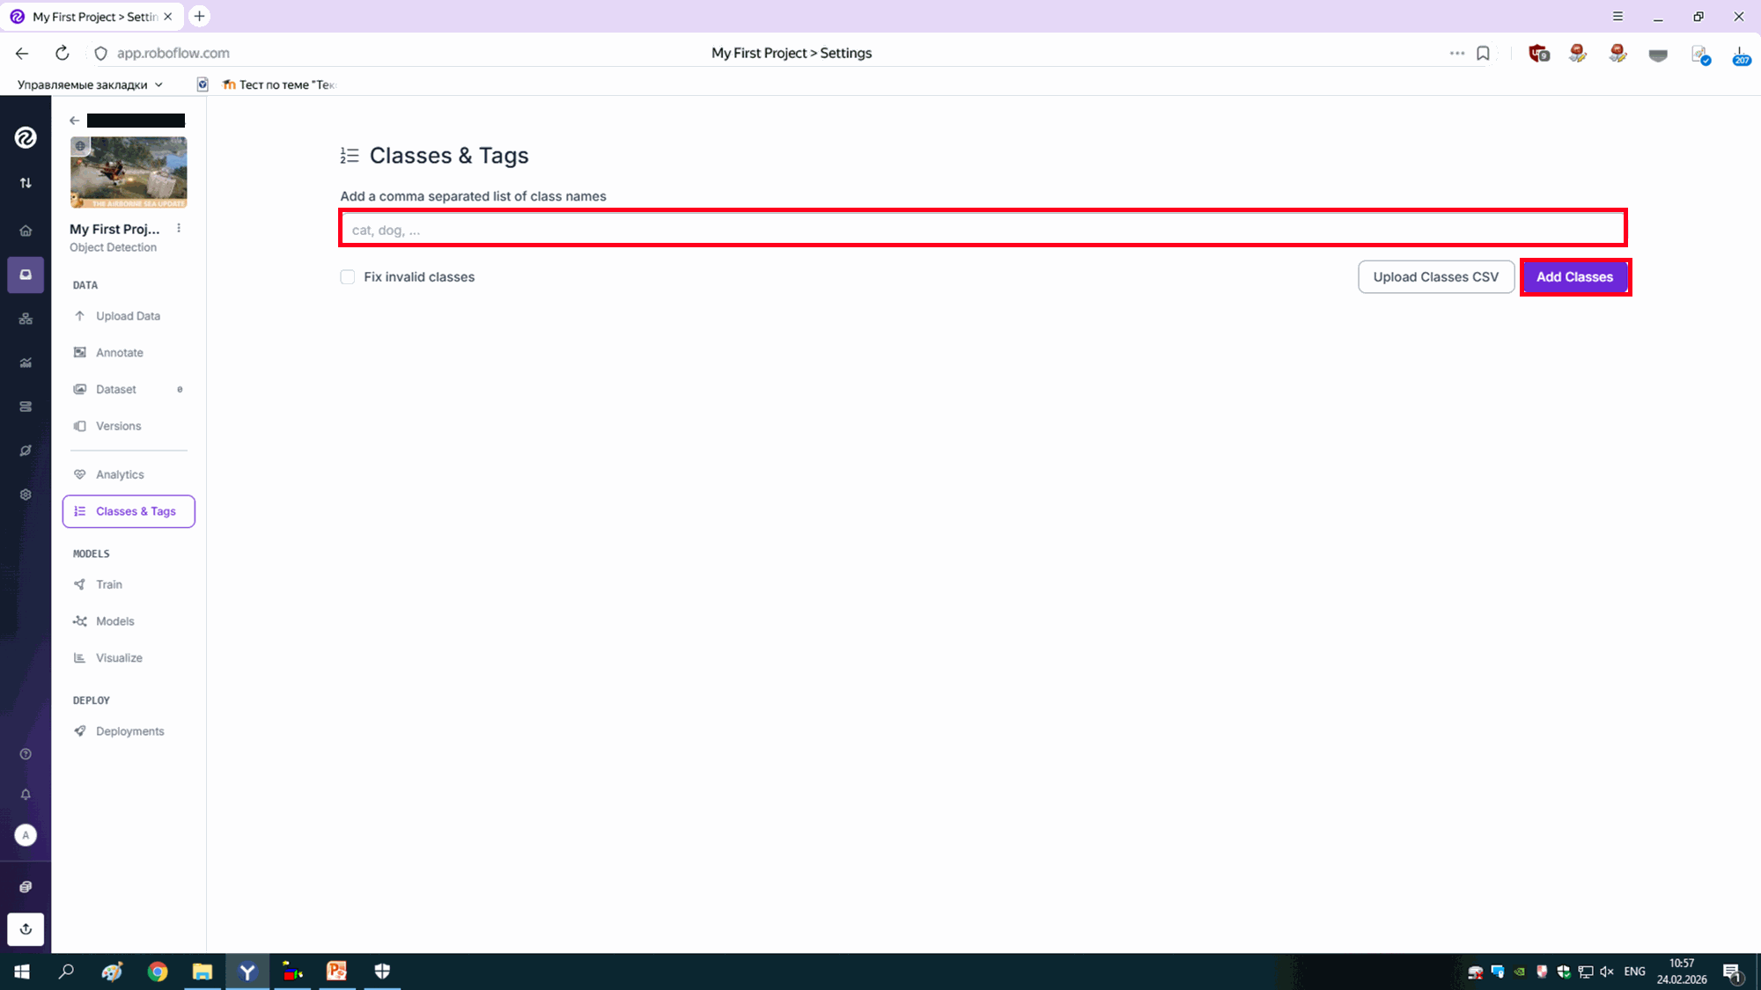This screenshot has width=1761, height=990.
Task: Open the Annotate section
Action: pyautogui.click(x=129, y=353)
